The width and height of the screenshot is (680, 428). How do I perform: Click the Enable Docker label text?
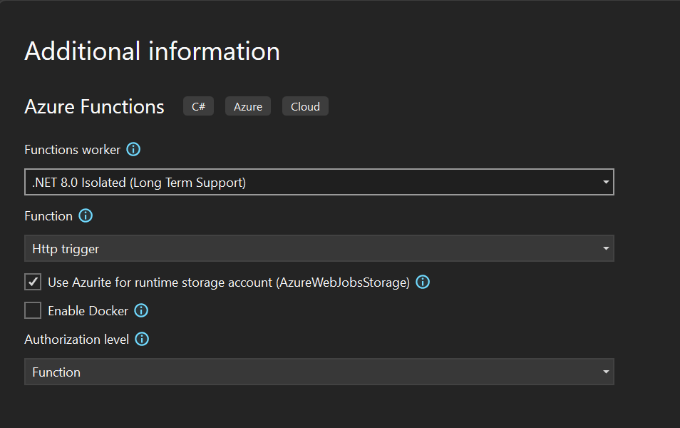coord(87,310)
